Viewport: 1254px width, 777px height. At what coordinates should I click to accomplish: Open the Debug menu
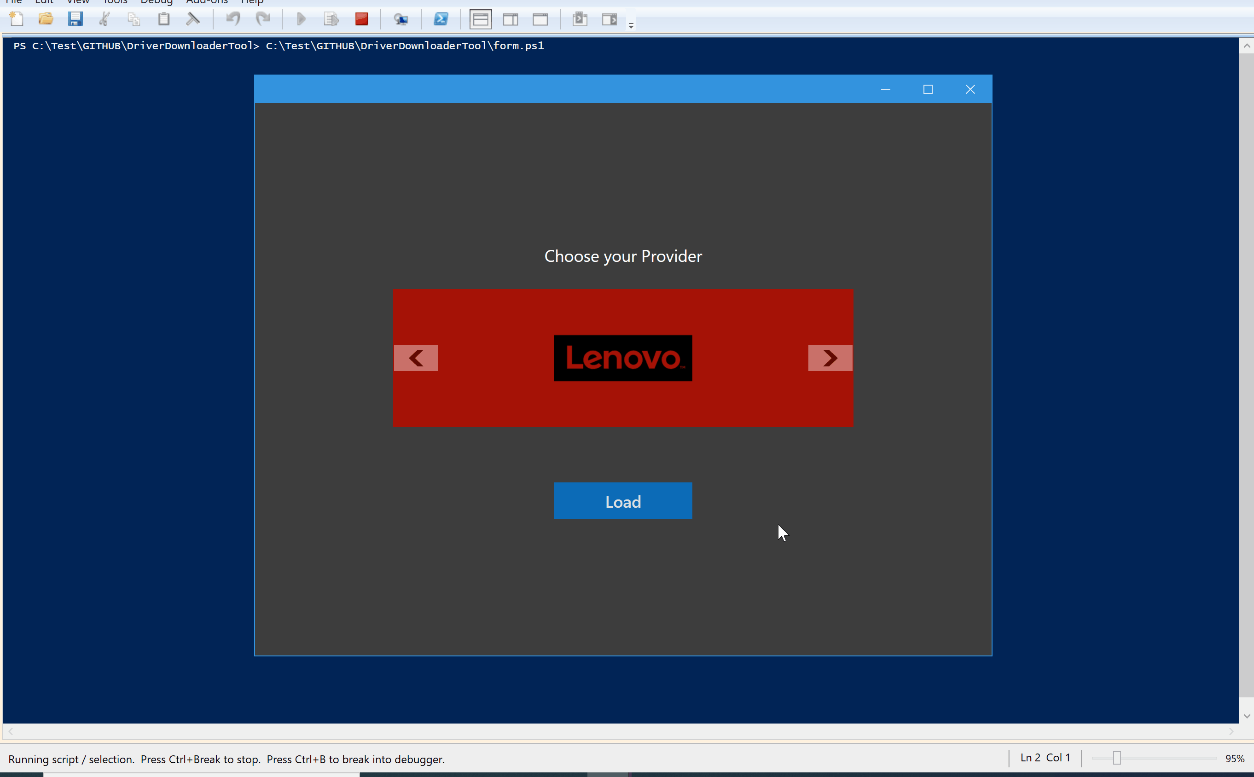[x=156, y=2]
